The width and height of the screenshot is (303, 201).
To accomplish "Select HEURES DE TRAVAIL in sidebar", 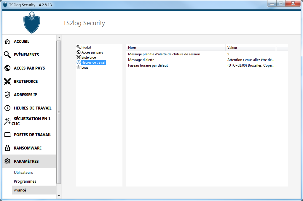I will tap(29, 108).
